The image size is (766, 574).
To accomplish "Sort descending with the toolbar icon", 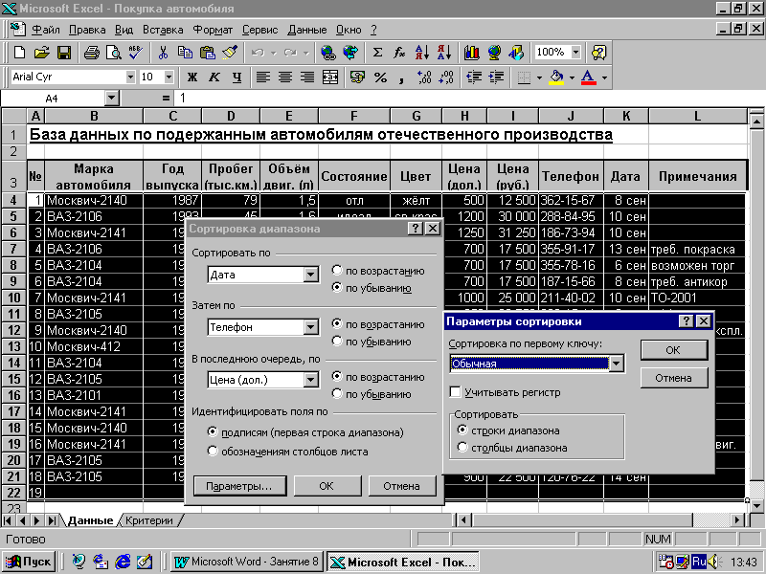I will coord(444,53).
